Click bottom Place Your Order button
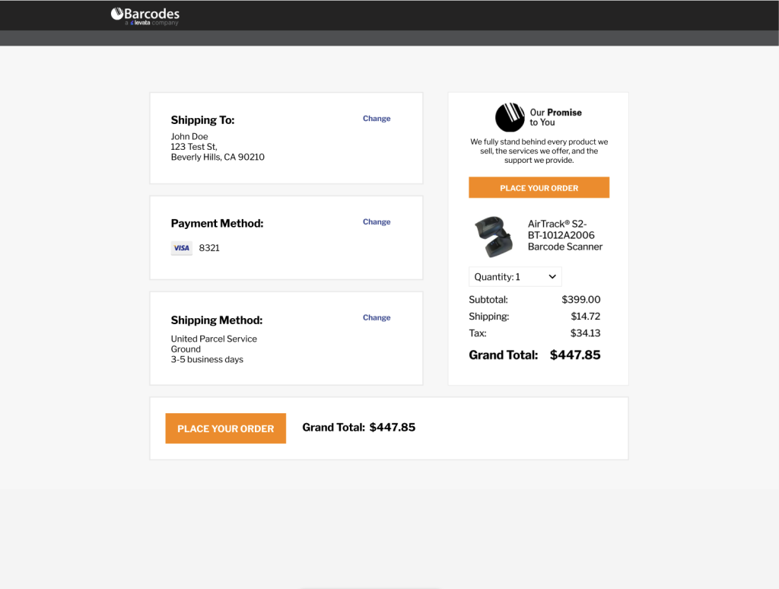 pyautogui.click(x=225, y=428)
